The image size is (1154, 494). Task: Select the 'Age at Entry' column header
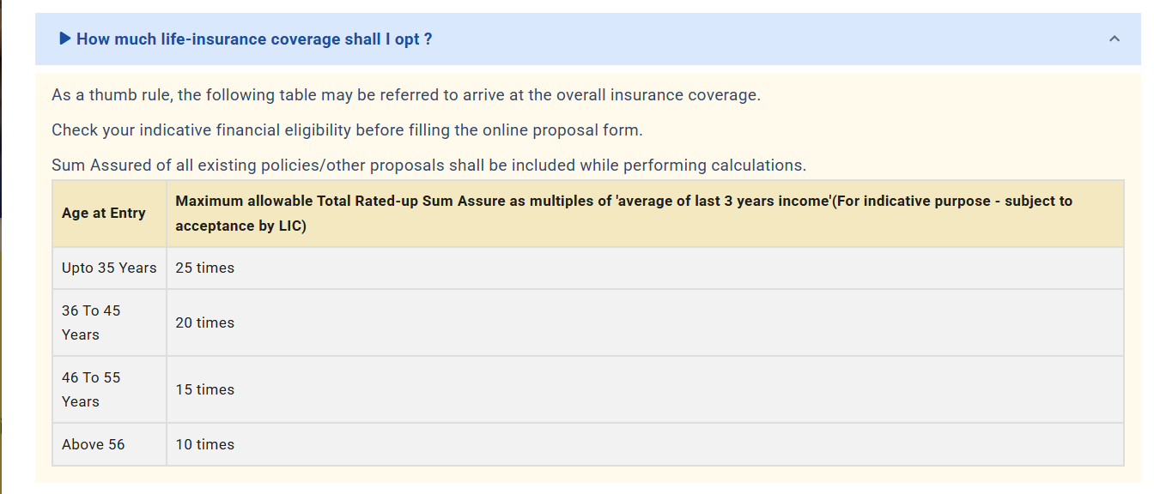tap(104, 214)
